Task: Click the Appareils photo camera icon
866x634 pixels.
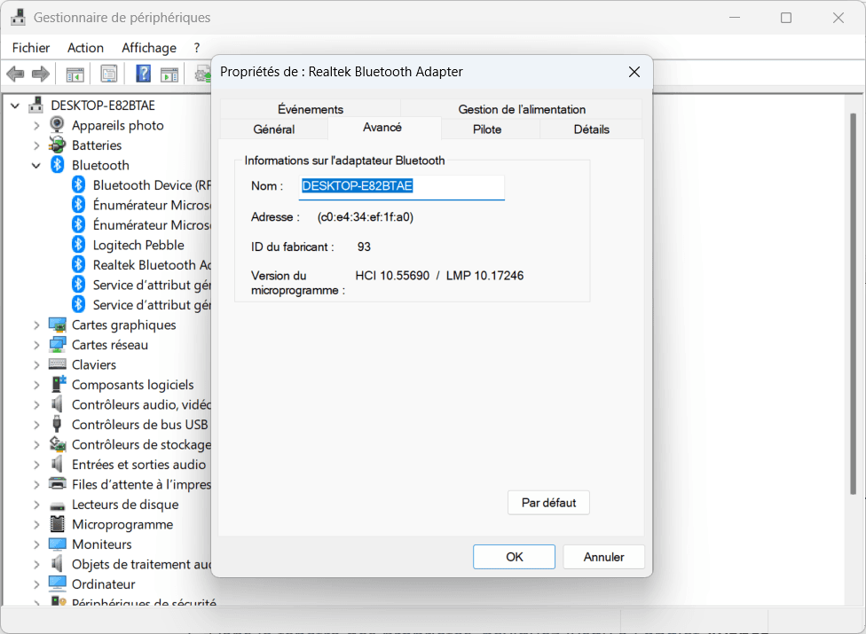Action: 57,125
